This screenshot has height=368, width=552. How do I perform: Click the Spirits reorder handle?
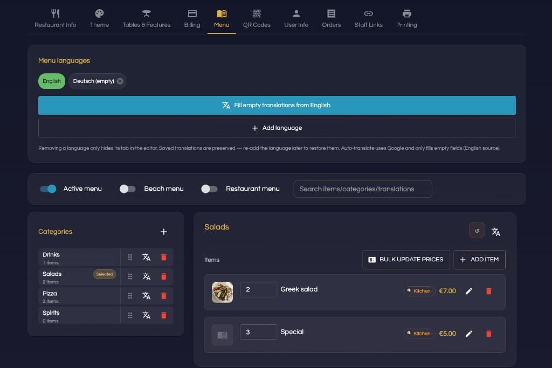coord(130,316)
